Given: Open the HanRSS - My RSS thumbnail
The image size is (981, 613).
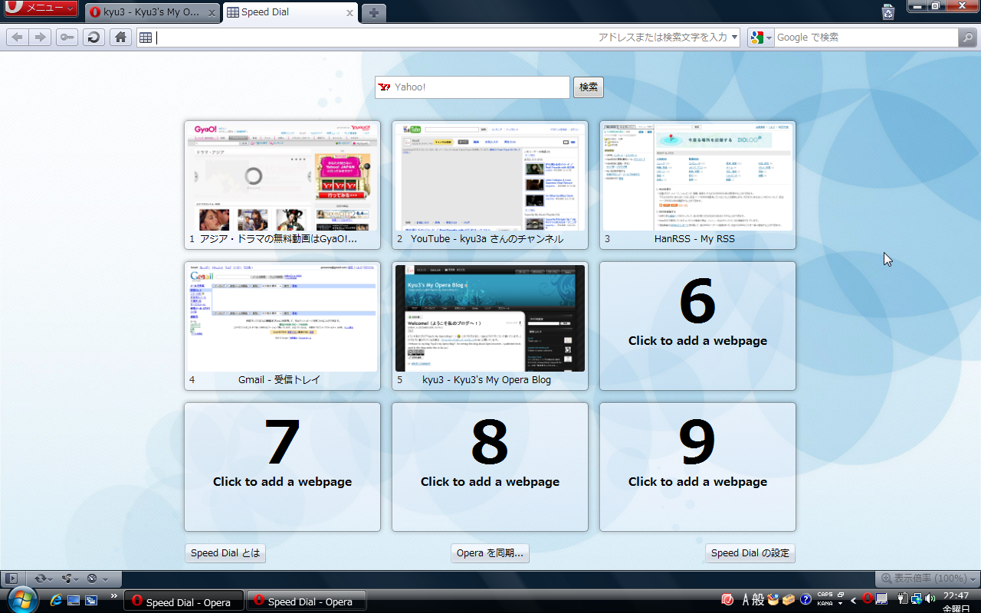Looking at the screenshot, I should click(x=697, y=185).
